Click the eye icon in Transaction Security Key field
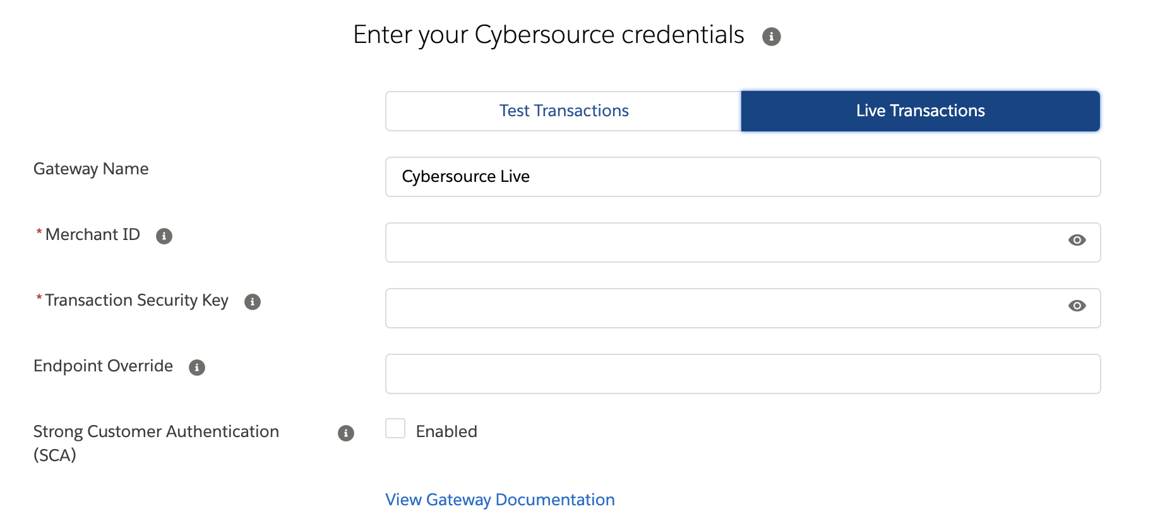 1077,306
